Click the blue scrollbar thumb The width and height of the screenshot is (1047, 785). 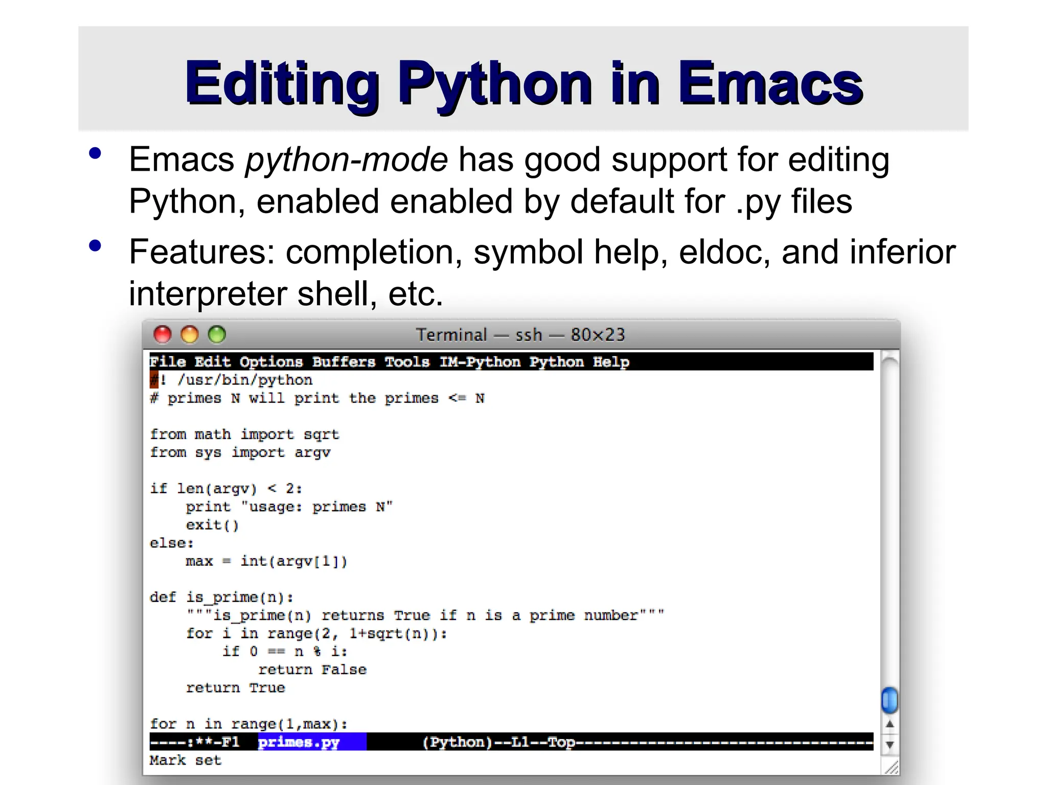coord(890,700)
